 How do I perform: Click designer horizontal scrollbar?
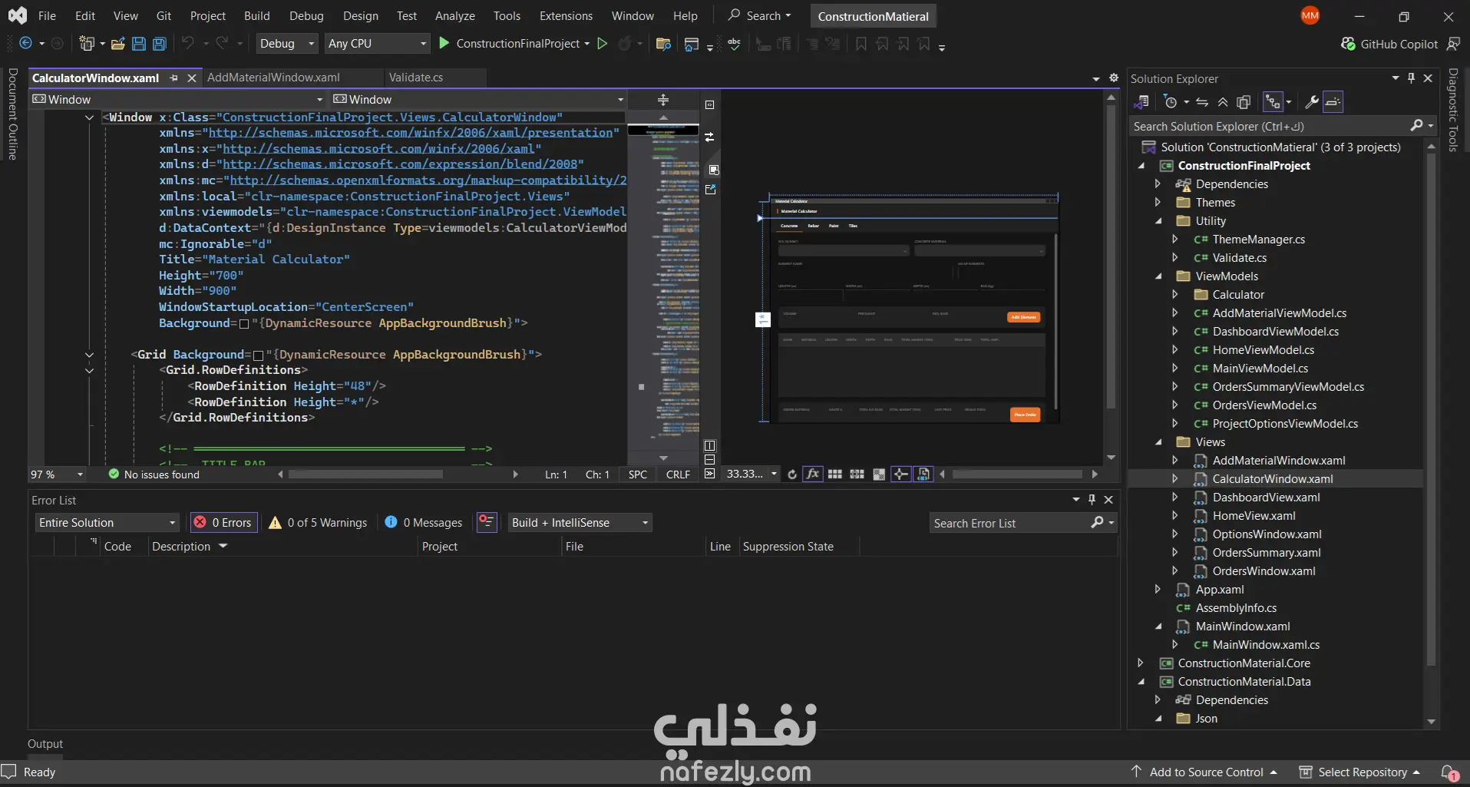pyautogui.click(x=1017, y=475)
